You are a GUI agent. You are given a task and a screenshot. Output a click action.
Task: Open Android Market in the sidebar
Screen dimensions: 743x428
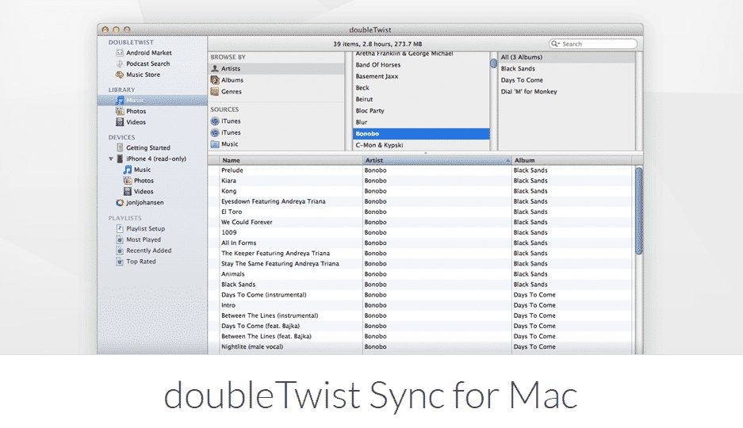(x=148, y=52)
